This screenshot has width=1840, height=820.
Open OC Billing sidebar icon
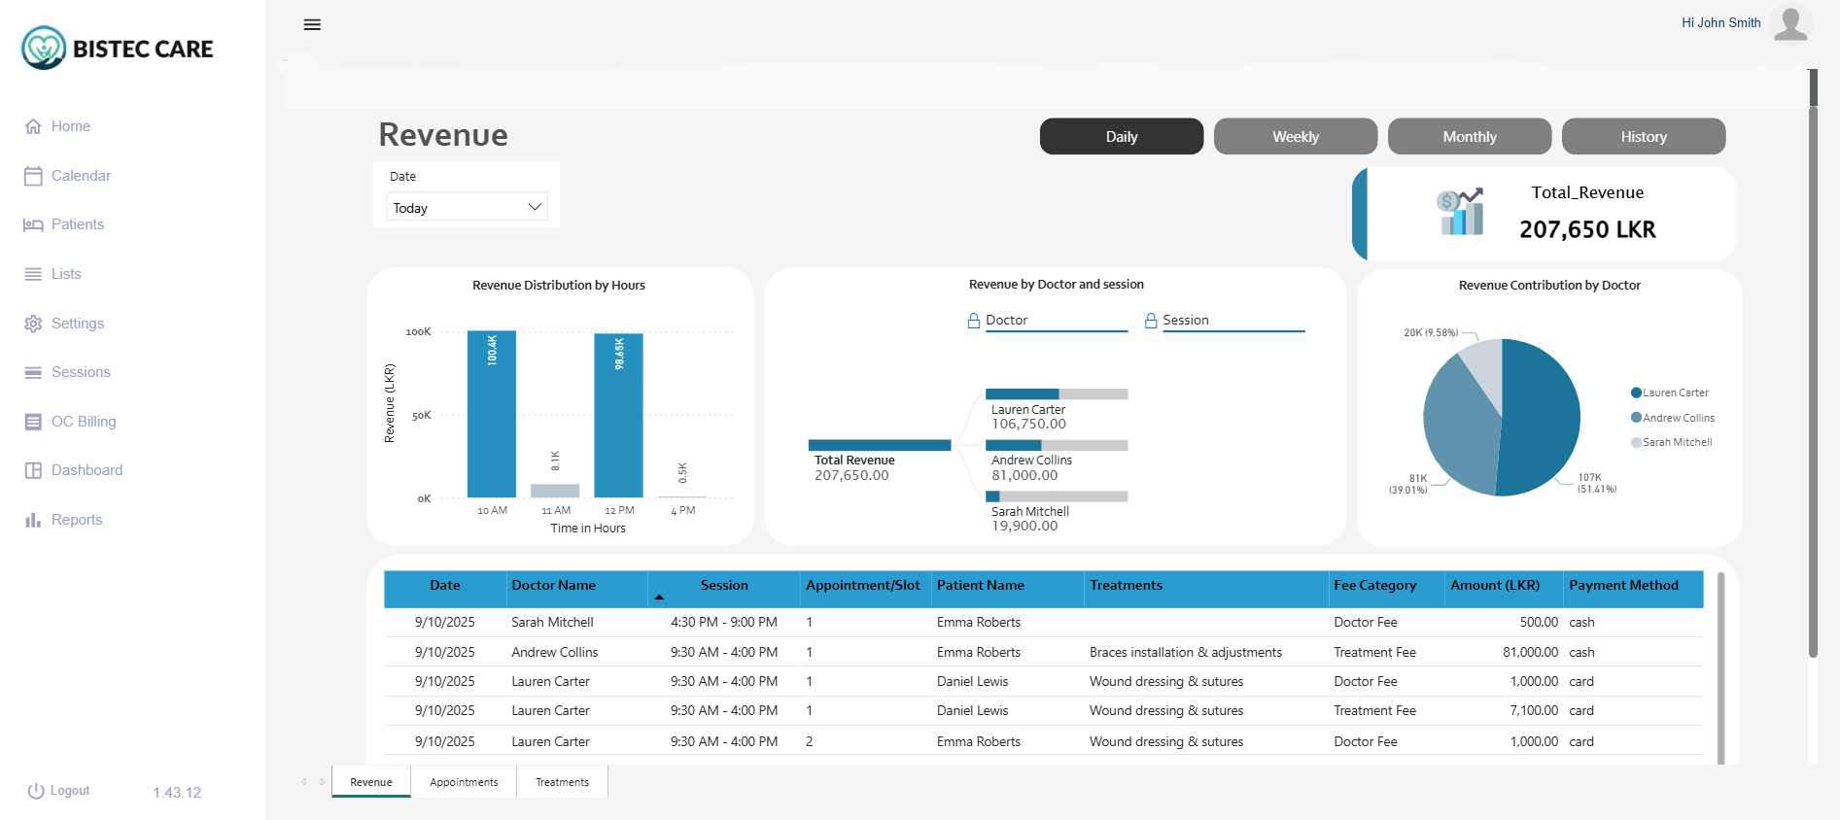(33, 422)
